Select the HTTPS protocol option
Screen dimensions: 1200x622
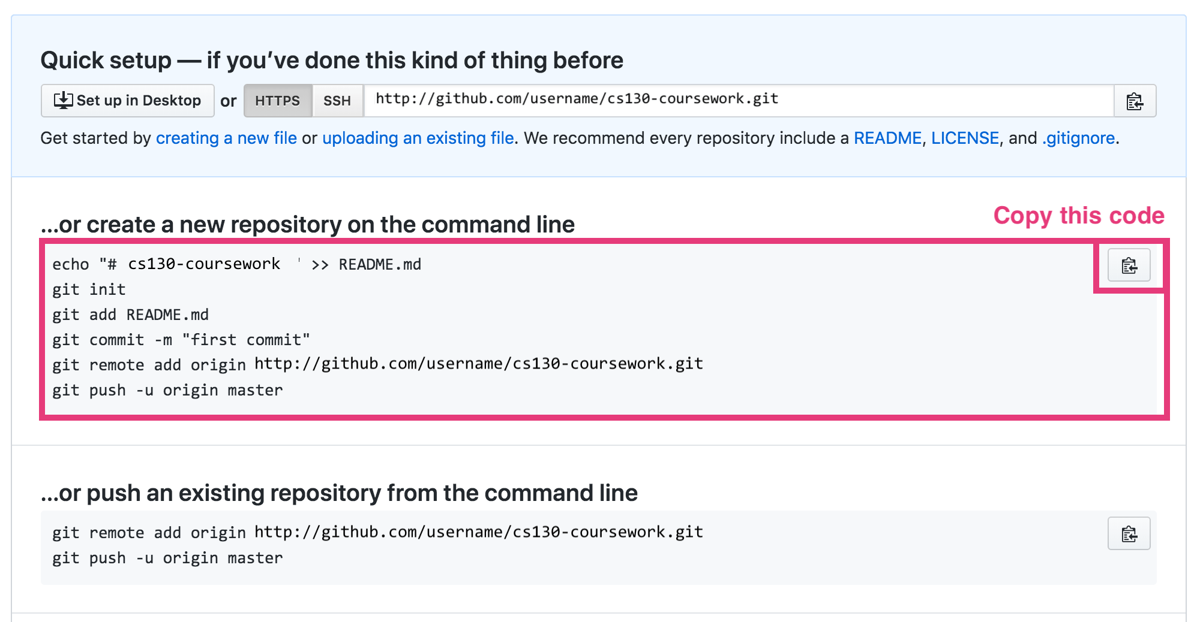(277, 101)
